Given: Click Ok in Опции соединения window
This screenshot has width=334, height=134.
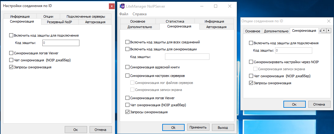Looking at the screenshot, I should pyautogui.click(x=294, y=104).
